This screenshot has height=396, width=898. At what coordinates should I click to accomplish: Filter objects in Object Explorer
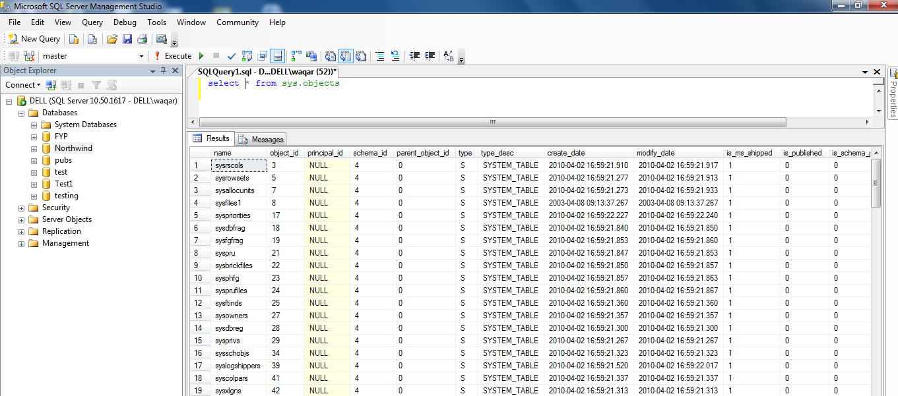pyautogui.click(x=96, y=84)
